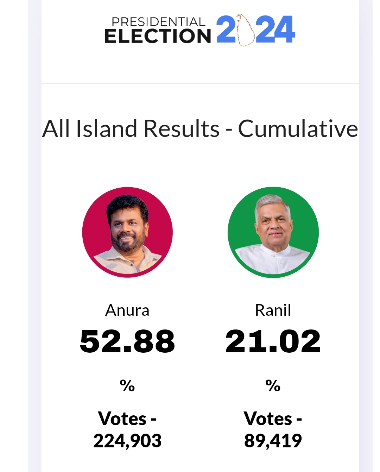Click the Votes label under Ranil
The width and height of the screenshot is (380, 472).
pos(273,419)
